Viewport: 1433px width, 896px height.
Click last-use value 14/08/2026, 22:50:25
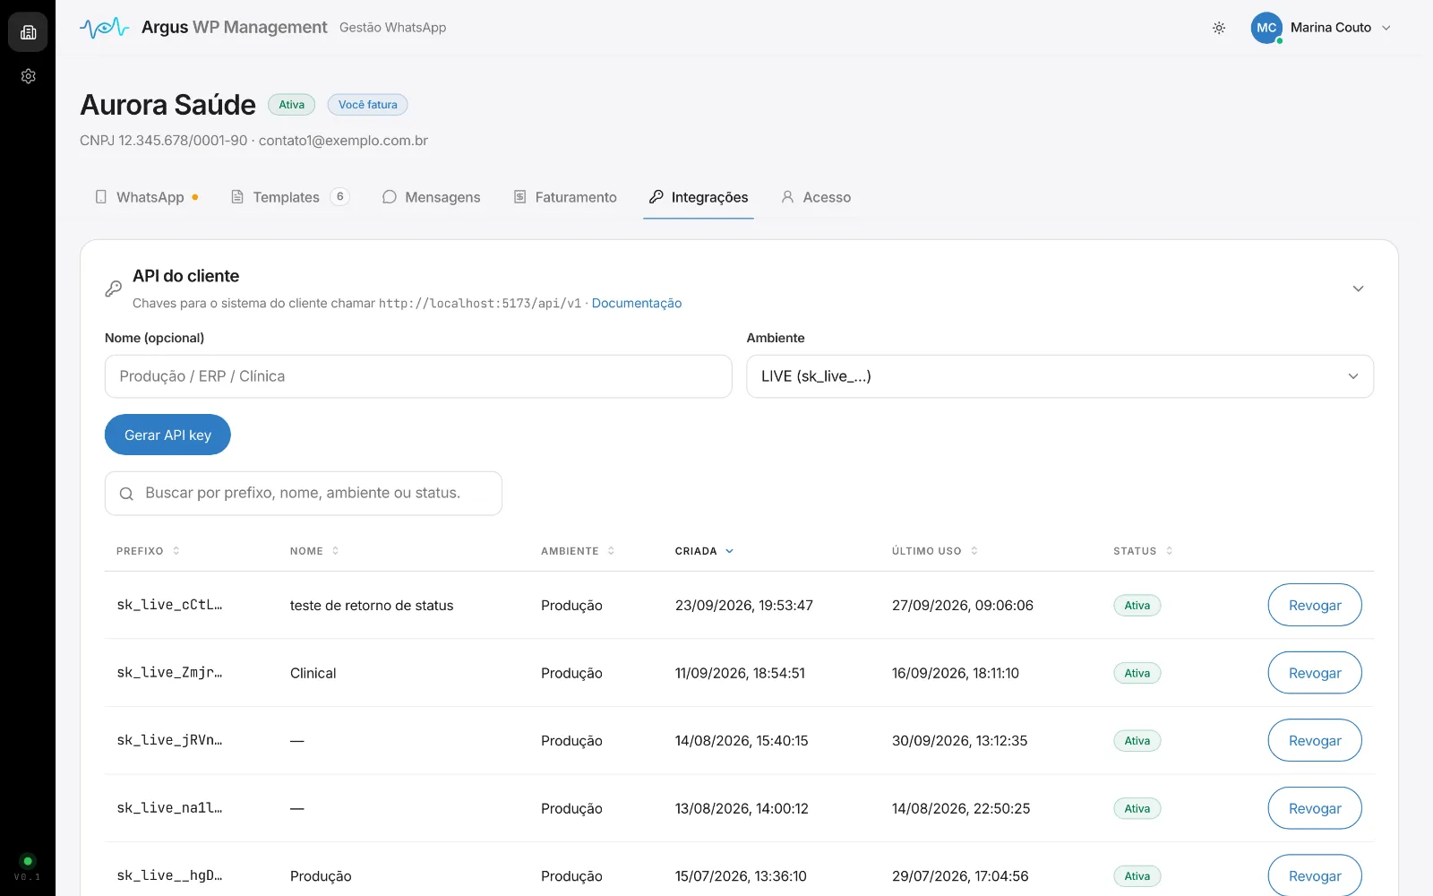961,808
